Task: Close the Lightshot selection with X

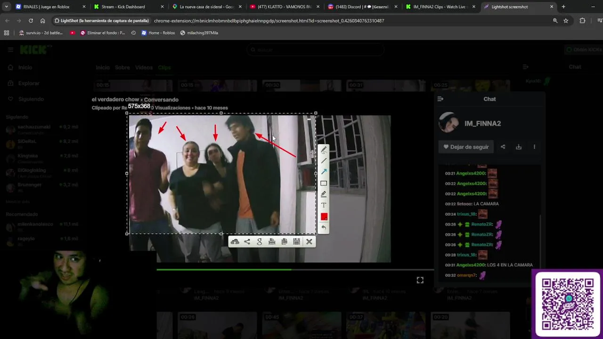Action: pyautogui.click(x=309, y=242)
